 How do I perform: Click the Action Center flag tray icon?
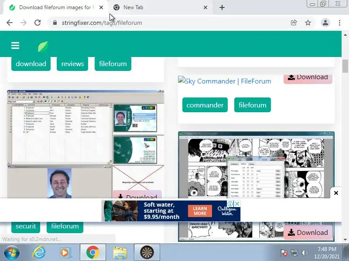coord(284,253)
